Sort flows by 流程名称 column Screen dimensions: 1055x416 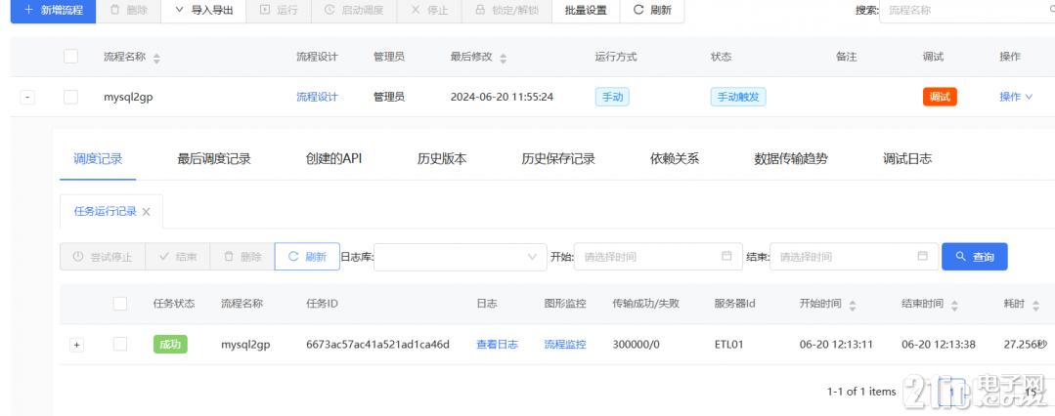pos(156,59)
